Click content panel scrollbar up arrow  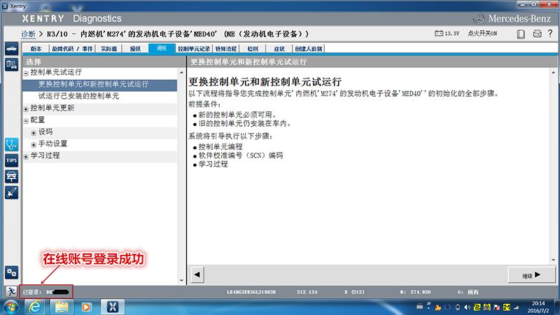pos(554,73)
